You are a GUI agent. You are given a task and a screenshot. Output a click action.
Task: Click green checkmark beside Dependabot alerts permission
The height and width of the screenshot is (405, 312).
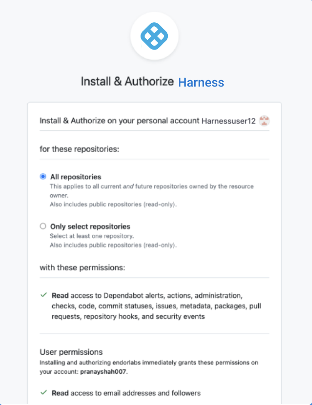[44, 295]
